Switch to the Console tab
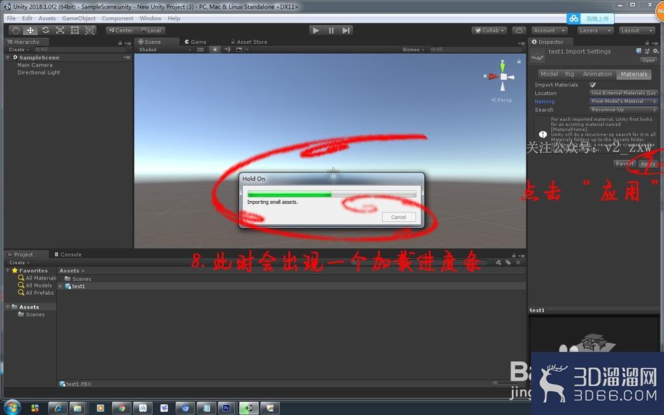Viewport: 664px width, 415px height. [x=68, y=254]
